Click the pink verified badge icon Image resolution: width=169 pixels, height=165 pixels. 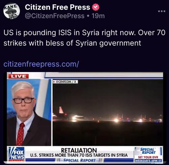tap(96, 7)
